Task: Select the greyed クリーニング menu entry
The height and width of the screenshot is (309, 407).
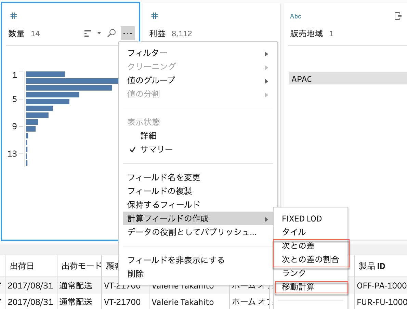Action: coord(198,67)
